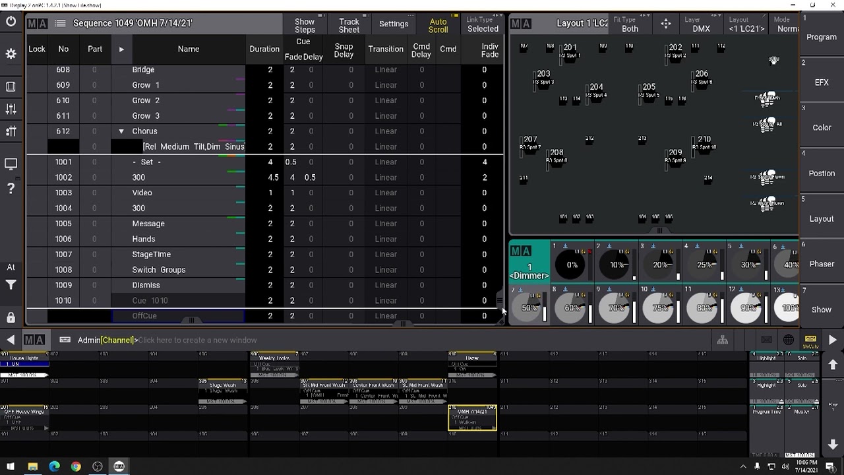Screen dimensions: 844x475
Task: Click the triangle column header beside Part
Action: point(121,49)
